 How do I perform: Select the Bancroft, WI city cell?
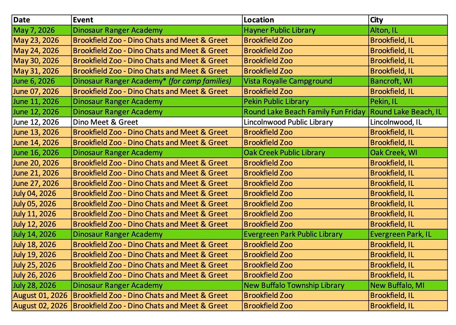[x=408, y=81]
